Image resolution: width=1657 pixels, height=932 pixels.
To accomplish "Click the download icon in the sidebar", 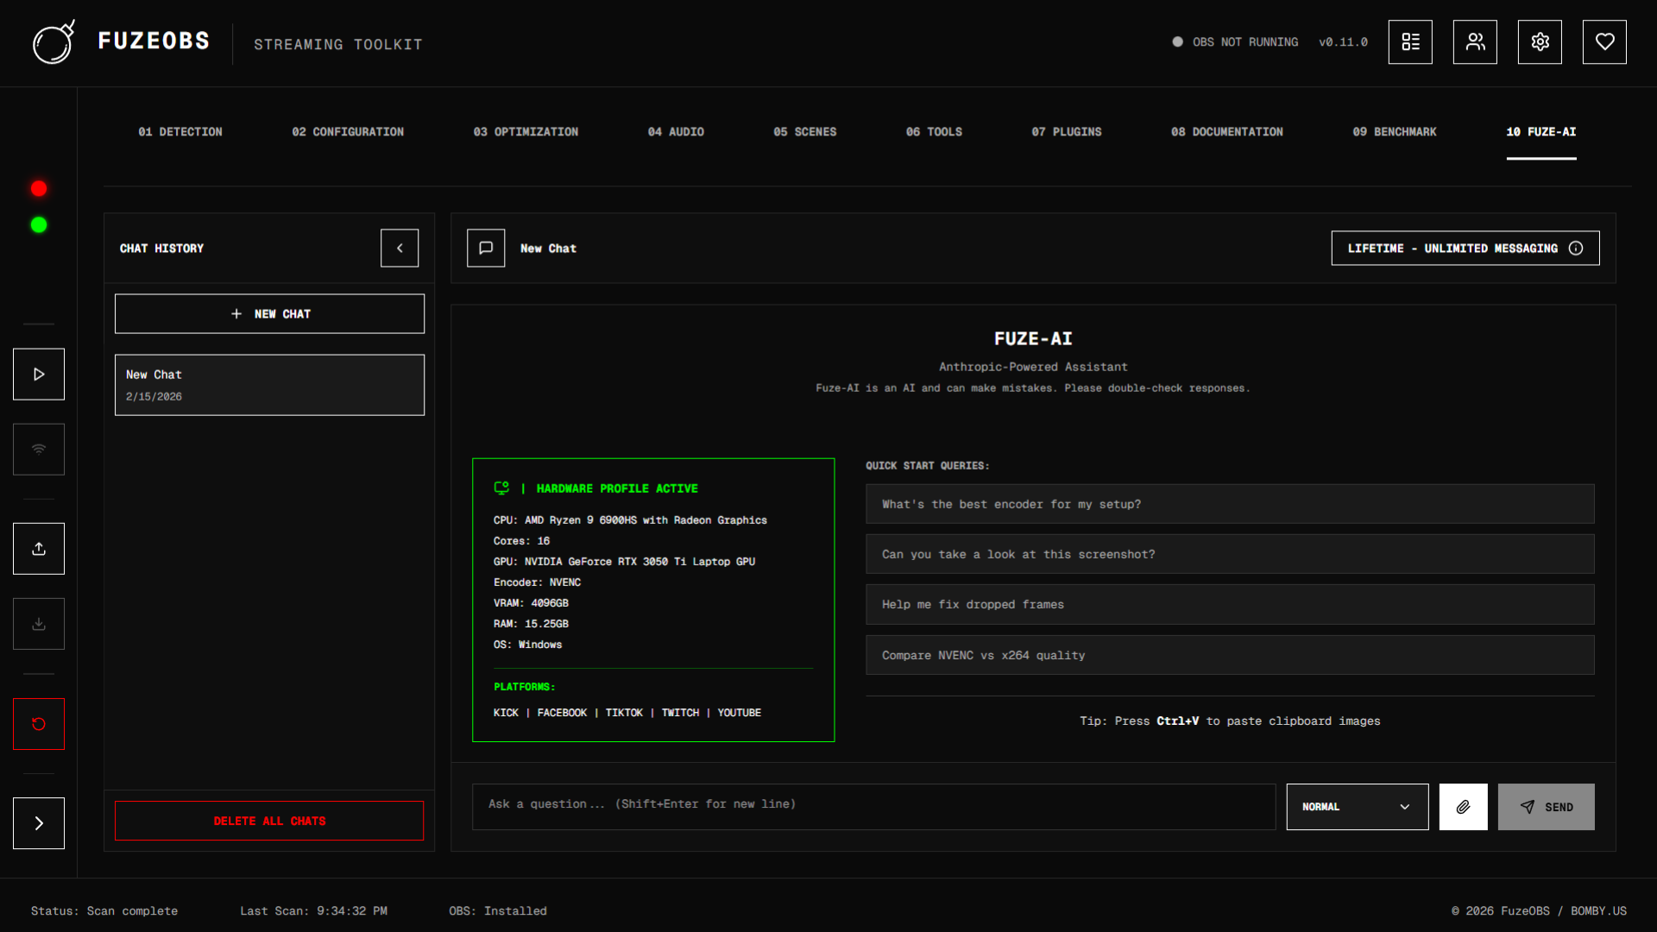I will click(38, 623).
